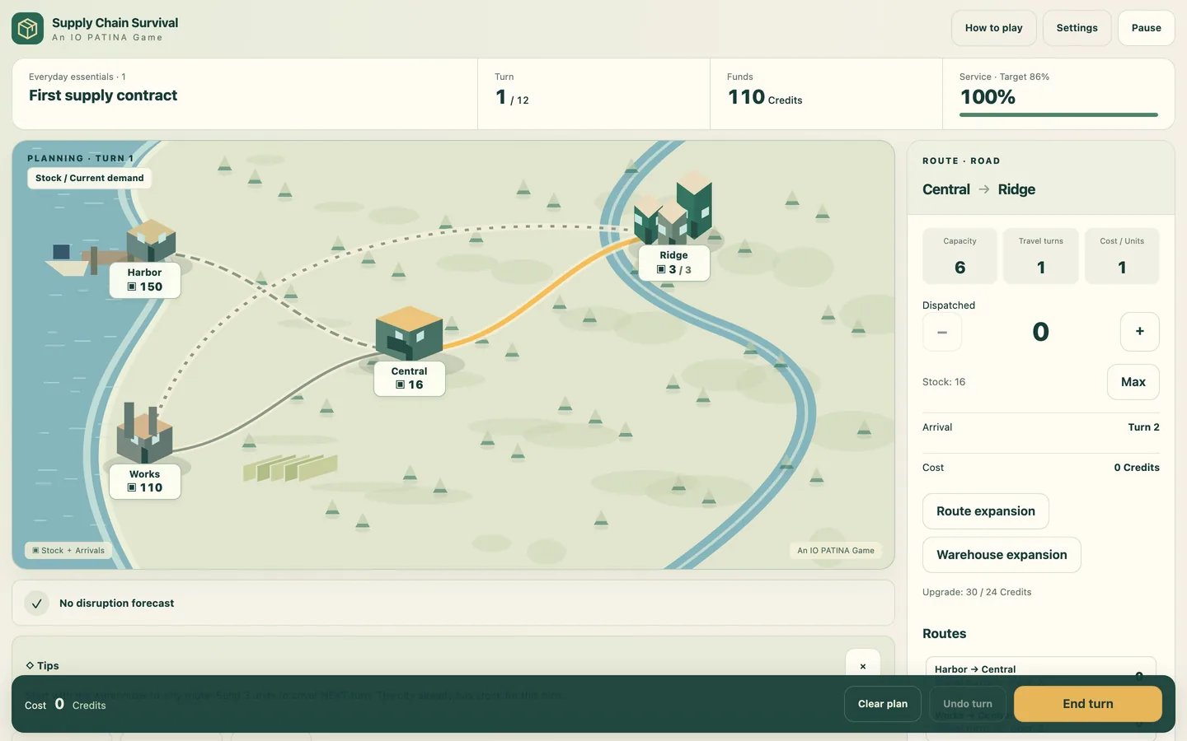This screenshot has height=741, width=1187.
Task: Click the Arrival Turn 2 value
Action: pos(1143,427)
